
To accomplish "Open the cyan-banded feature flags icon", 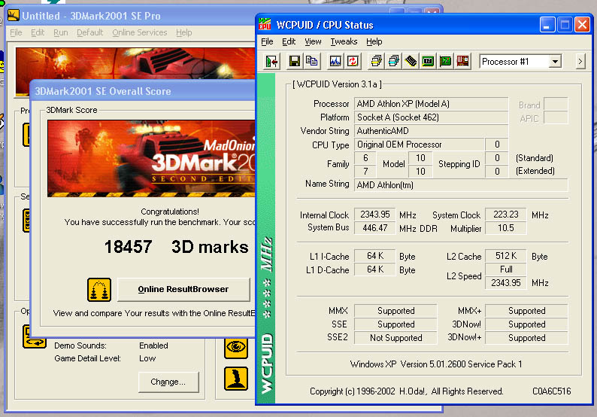I will 394,62.
